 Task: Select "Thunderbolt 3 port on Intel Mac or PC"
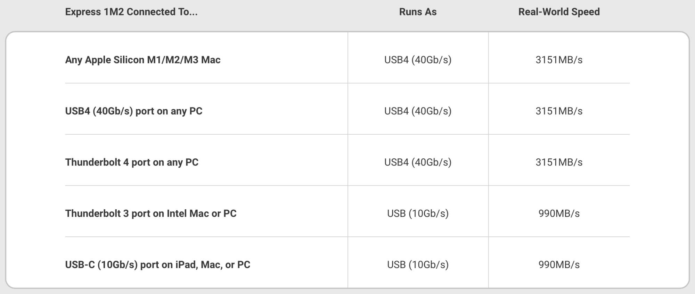click(150, 213)
